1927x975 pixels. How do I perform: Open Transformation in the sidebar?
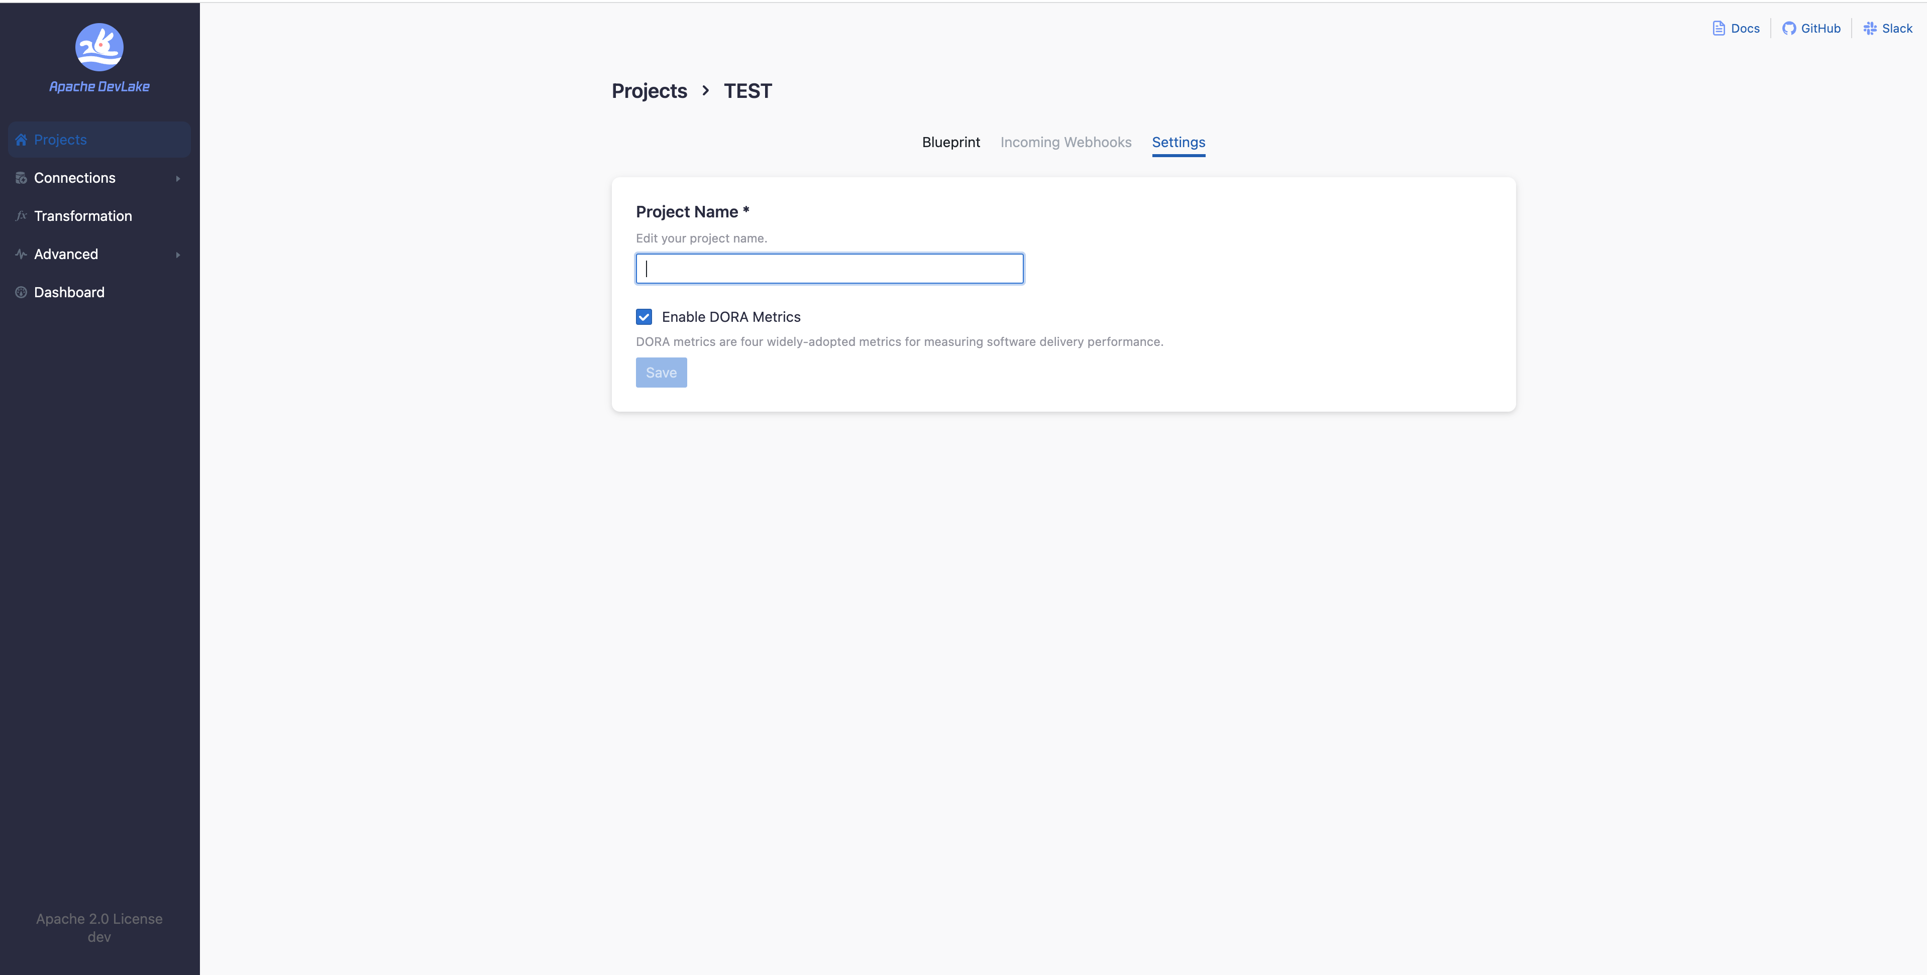point(83,216)
